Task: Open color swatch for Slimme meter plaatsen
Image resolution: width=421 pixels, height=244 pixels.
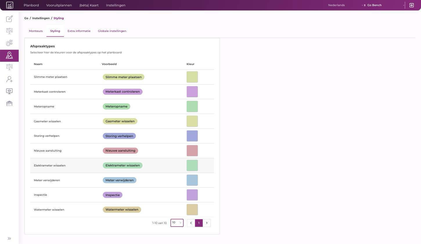Action: (192, 77)
